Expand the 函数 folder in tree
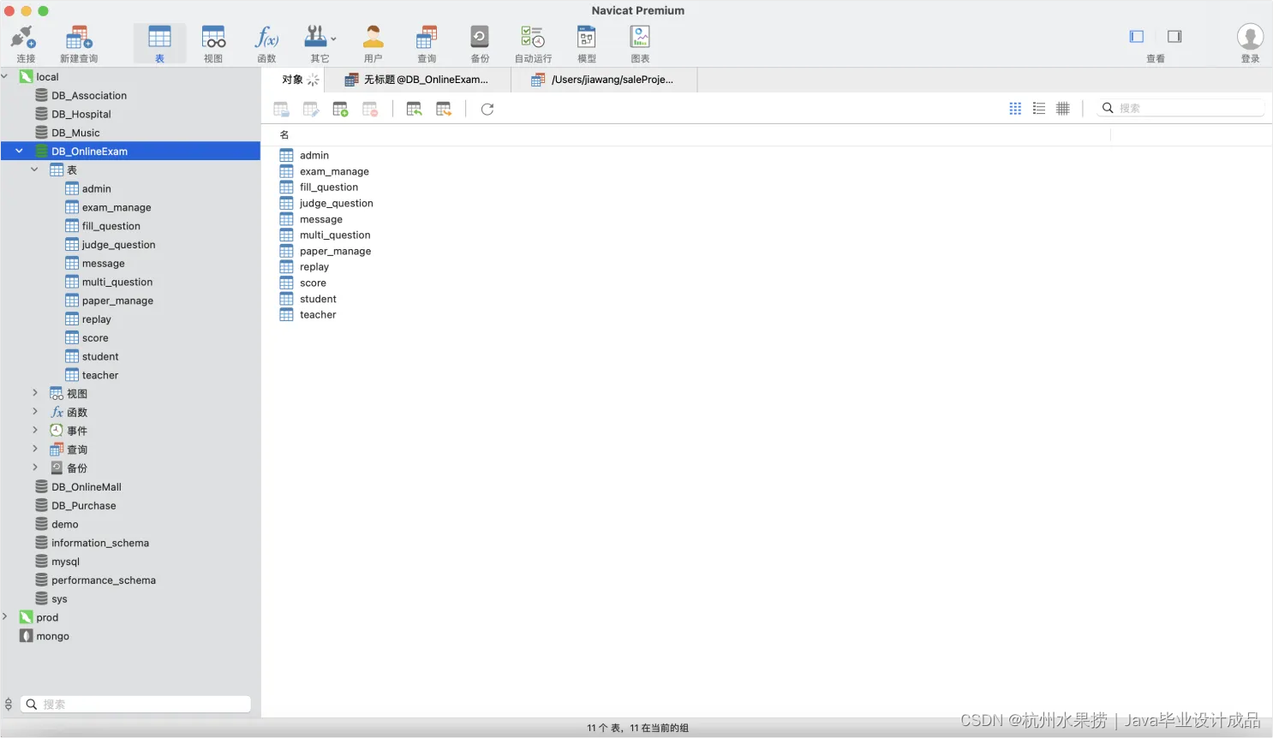 pyautogui.click(x=35, y=412)
